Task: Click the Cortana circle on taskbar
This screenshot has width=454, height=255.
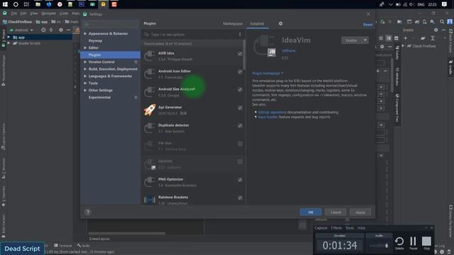Action: (x=16, y=4)
